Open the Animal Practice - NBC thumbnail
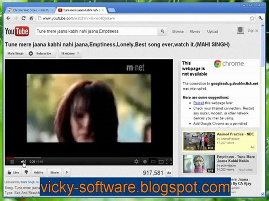Image resolution: width=269 pixels, height=201 pixels. (199, 141)
